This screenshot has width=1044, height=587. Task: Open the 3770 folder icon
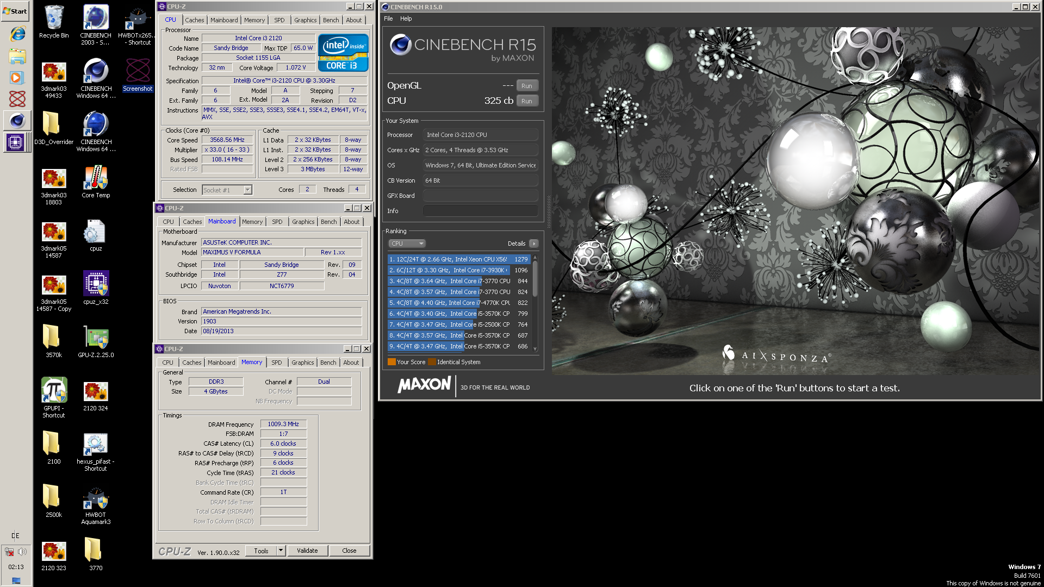[x=96, y=553]
